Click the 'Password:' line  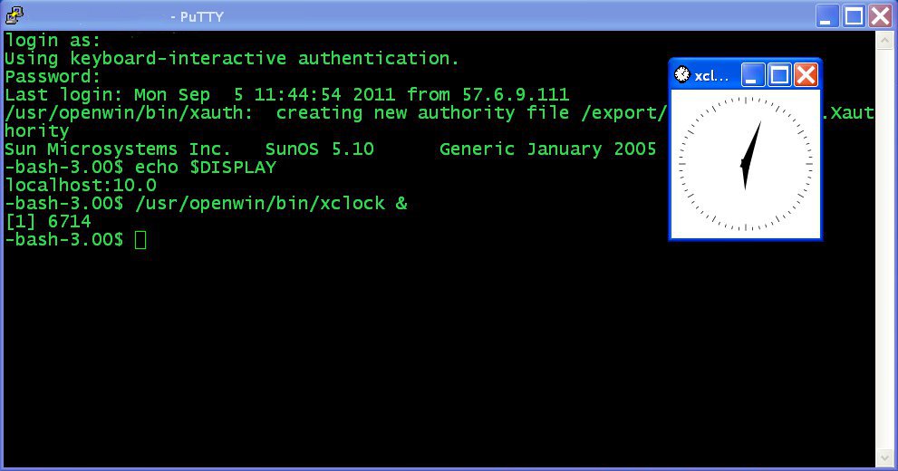pyautogui.click(x=53, y=77)
